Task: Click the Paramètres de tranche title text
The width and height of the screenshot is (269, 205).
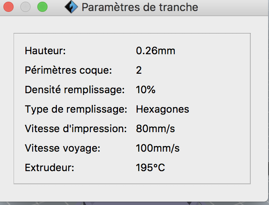Action: (139, 7)
